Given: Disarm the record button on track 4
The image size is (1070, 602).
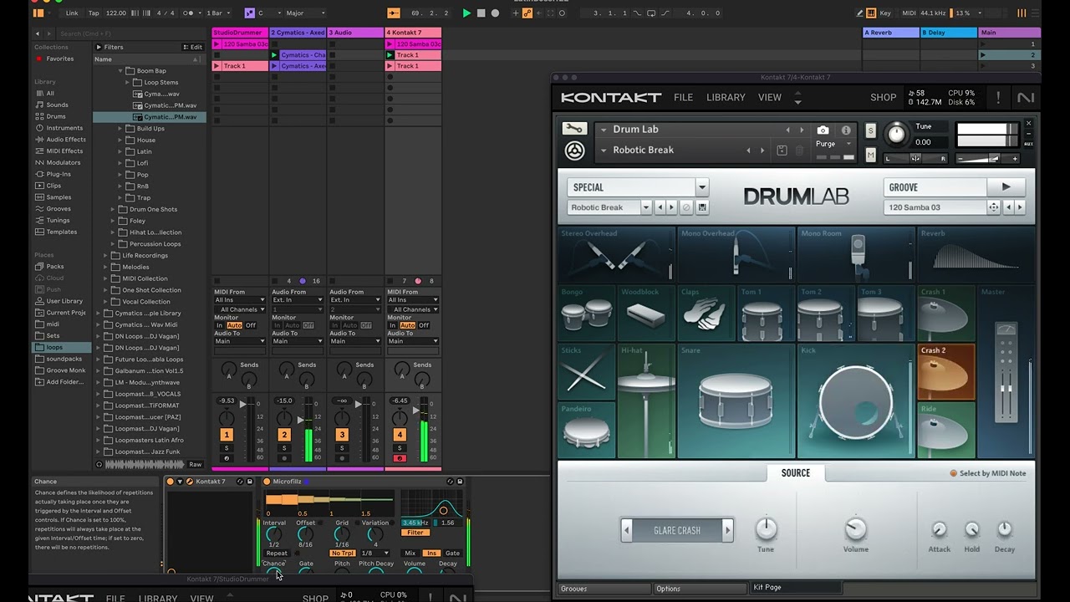Looking at the screenshot, I should coord(400,458).
